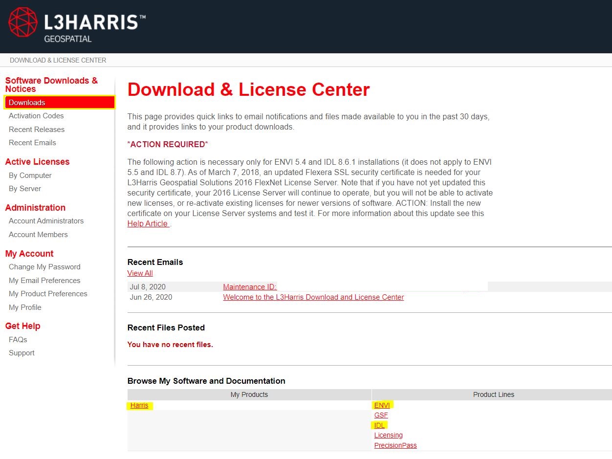The width and height of the screenshot is (612, 459).
Task: Click 'You have no recent files.' message
Action: coord(170,345)
